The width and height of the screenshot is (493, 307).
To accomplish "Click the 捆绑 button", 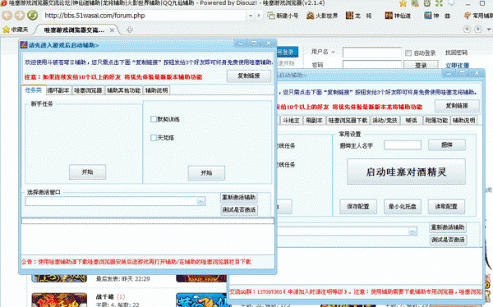I will pyautogui.click(x=447, y=145).
